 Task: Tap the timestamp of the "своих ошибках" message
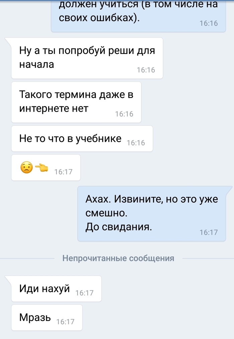pos(209,23)
